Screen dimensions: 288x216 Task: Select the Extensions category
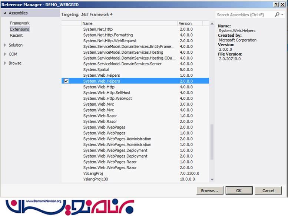[x=19, y=29]
